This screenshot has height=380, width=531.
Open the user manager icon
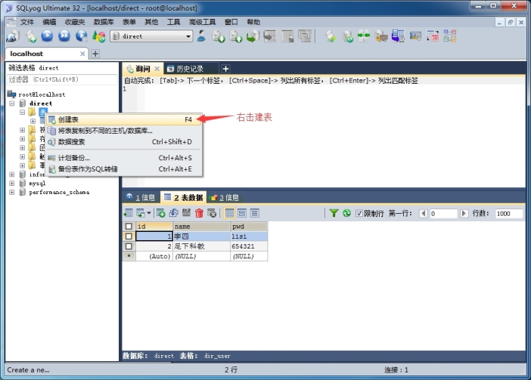pyautogui.click(x=201, y=36)
